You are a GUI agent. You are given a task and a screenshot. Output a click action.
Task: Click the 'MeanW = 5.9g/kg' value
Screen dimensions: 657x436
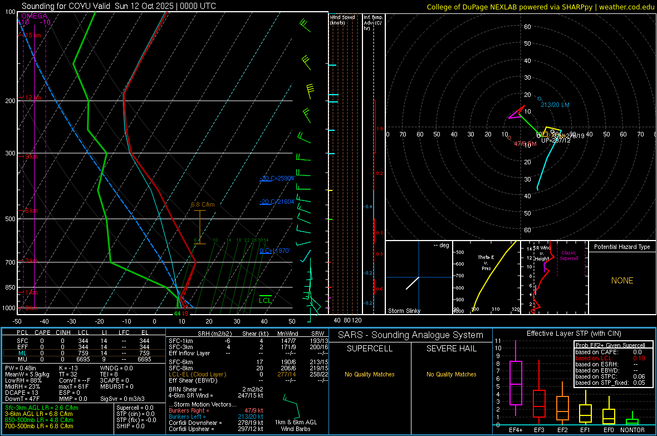pyautogui.click(x=27, y=374)
